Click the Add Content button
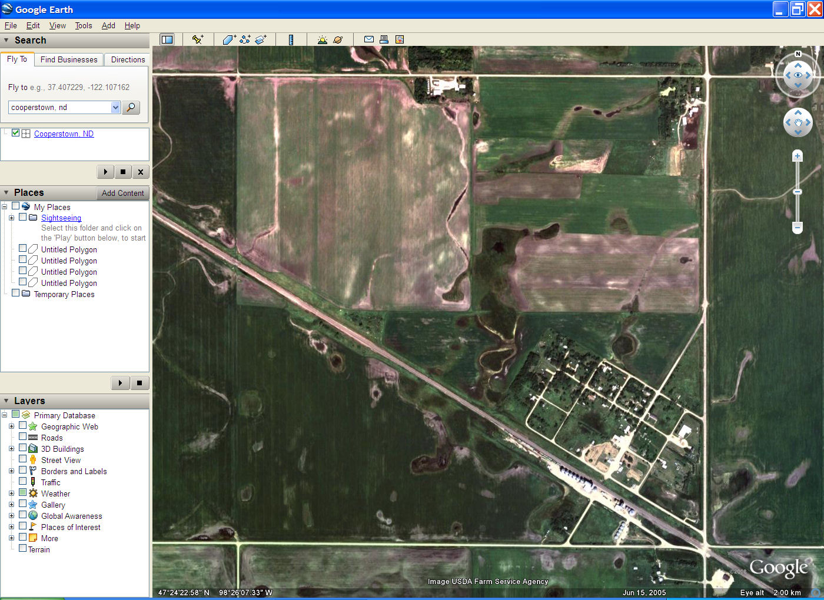This screenshot has height=600, width=824. coord(122,193)
